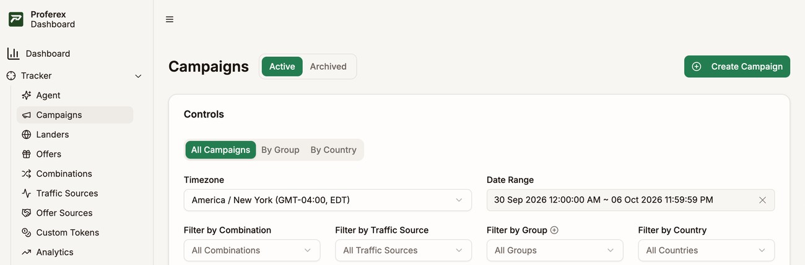Open the All Countries filter dropdown

click(707, 250)
